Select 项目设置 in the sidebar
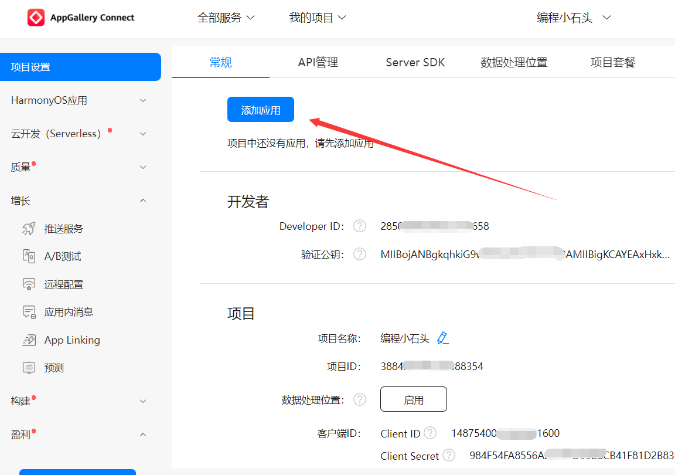This screenshot has height=475, width=675. 80,67
